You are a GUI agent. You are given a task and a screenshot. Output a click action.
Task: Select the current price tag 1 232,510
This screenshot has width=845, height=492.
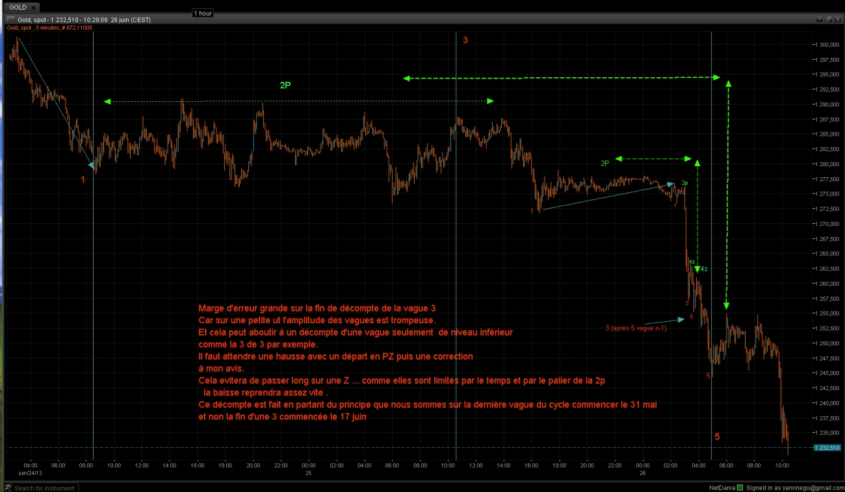826,448
